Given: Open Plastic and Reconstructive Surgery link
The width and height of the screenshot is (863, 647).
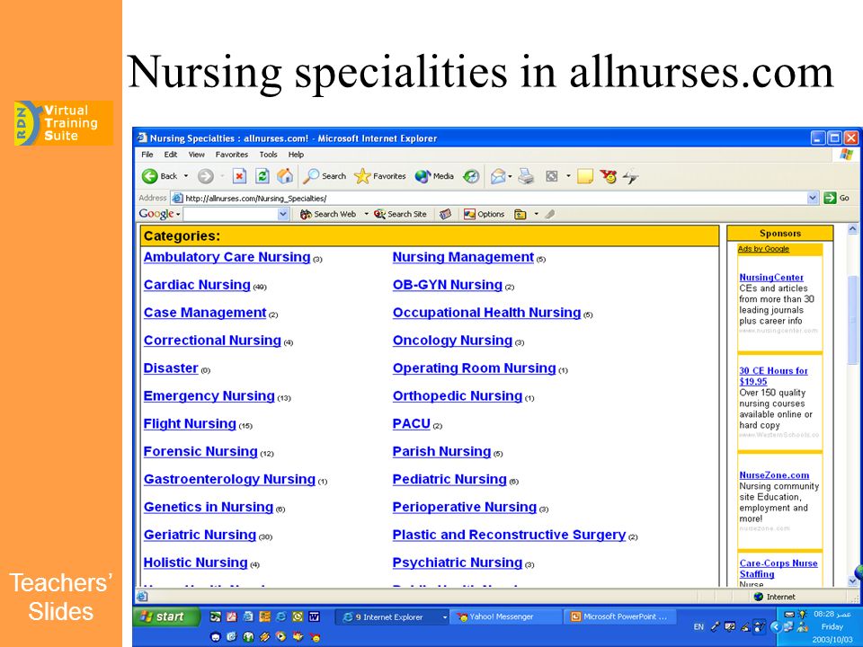Looking at the screenshot, I should [509, 535].
